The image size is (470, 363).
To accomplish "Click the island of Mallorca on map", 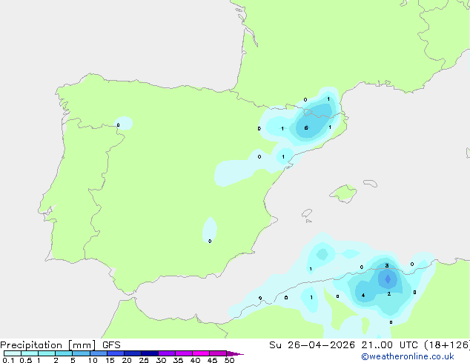I will (x=344, y=193).
